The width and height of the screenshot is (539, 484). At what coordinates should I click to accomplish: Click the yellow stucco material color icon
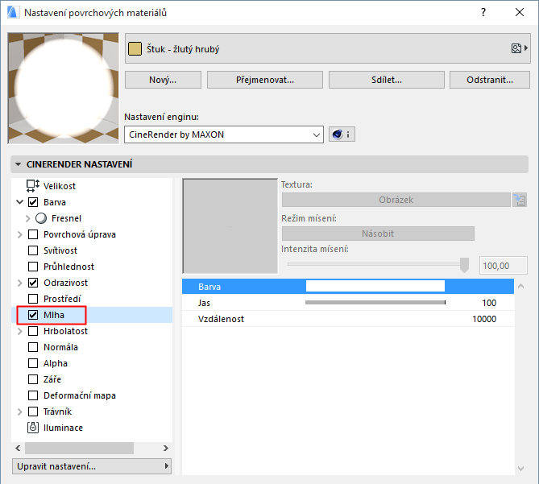pyautogui.click(x=135, y=49)
